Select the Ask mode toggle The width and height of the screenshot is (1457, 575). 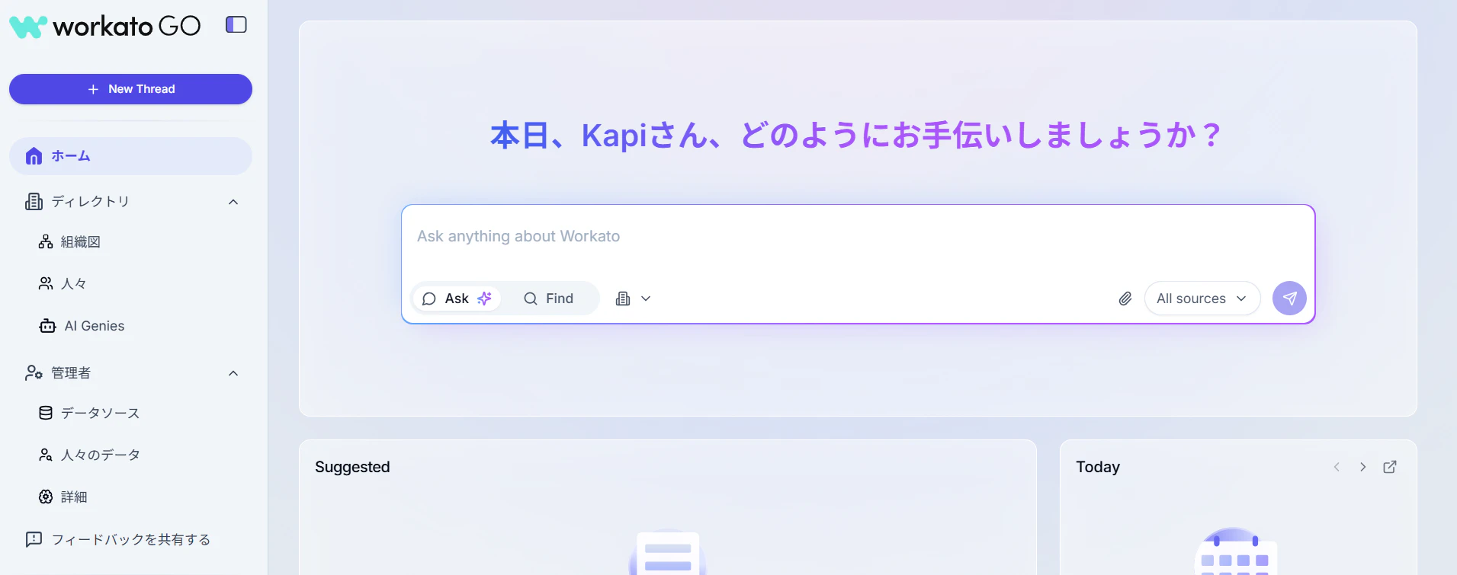(x=457, y=299)
